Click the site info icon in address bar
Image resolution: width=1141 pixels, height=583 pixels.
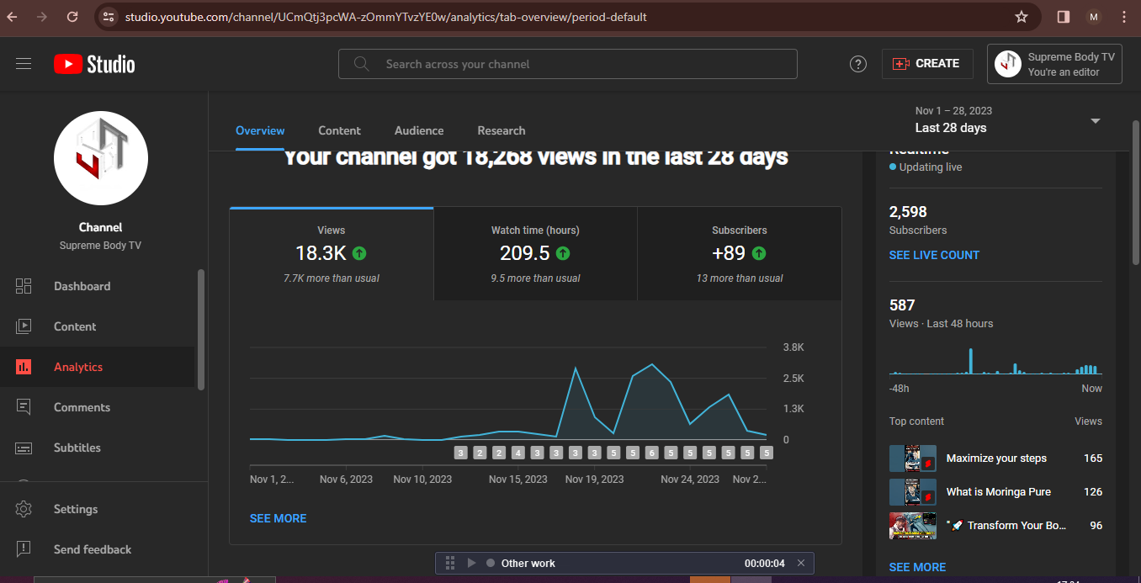pyautogui.click(x=108, y=17)
